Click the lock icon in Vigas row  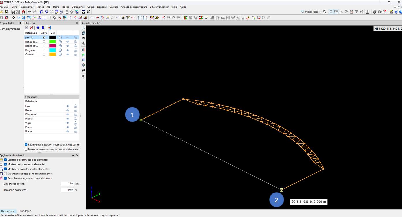tap(75, 123)
